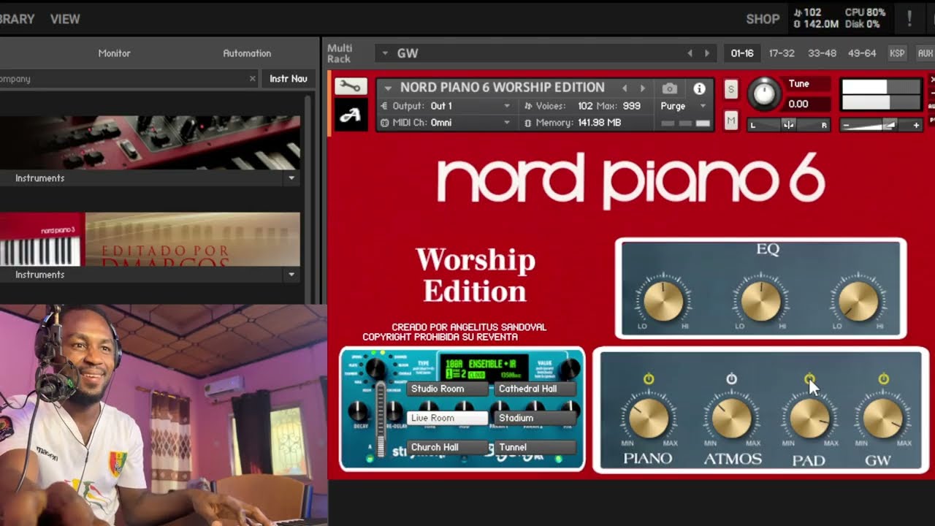Open the SHOP link

(x=763, y=19)
